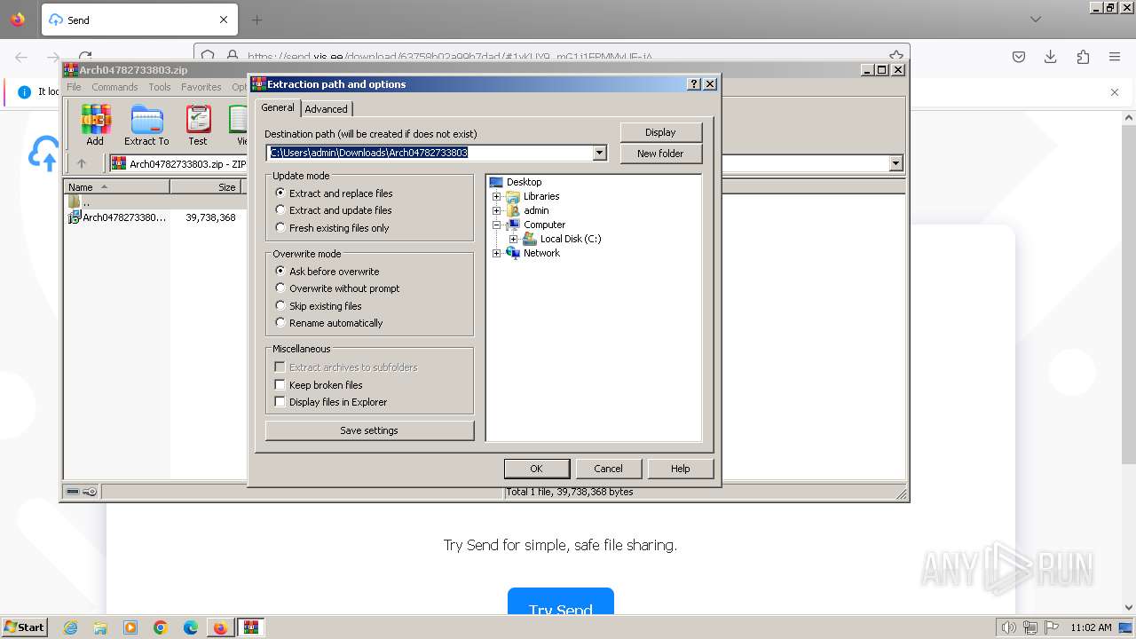
Task: Switch to the General tab
Action: [278, 107]
